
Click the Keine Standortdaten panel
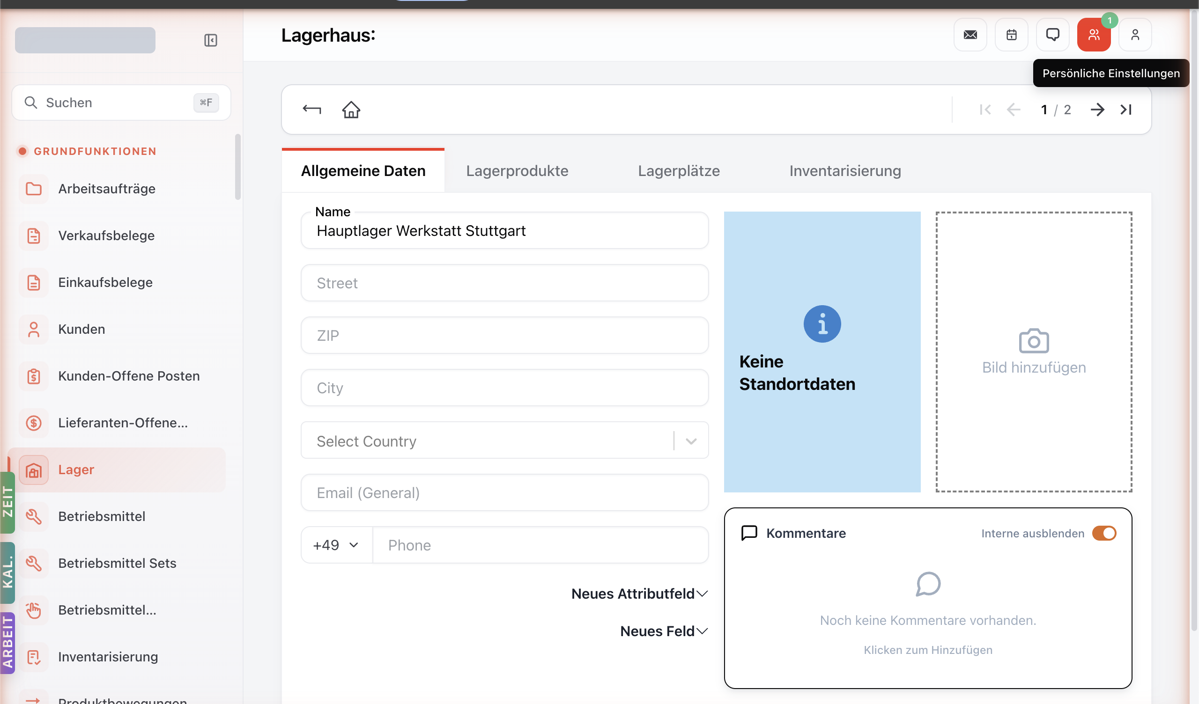point(822,352)
